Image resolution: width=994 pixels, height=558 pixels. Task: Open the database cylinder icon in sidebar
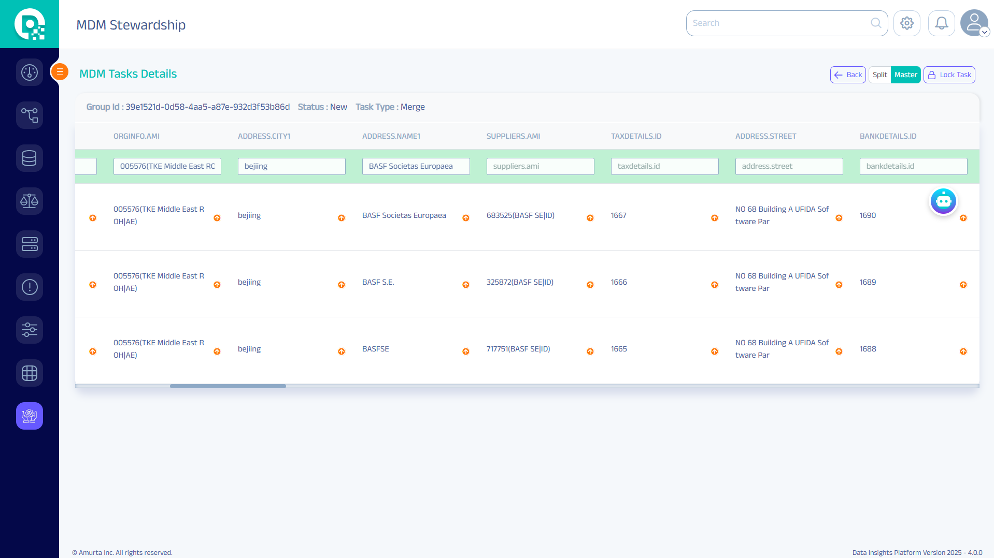click(x=30, y=158)
